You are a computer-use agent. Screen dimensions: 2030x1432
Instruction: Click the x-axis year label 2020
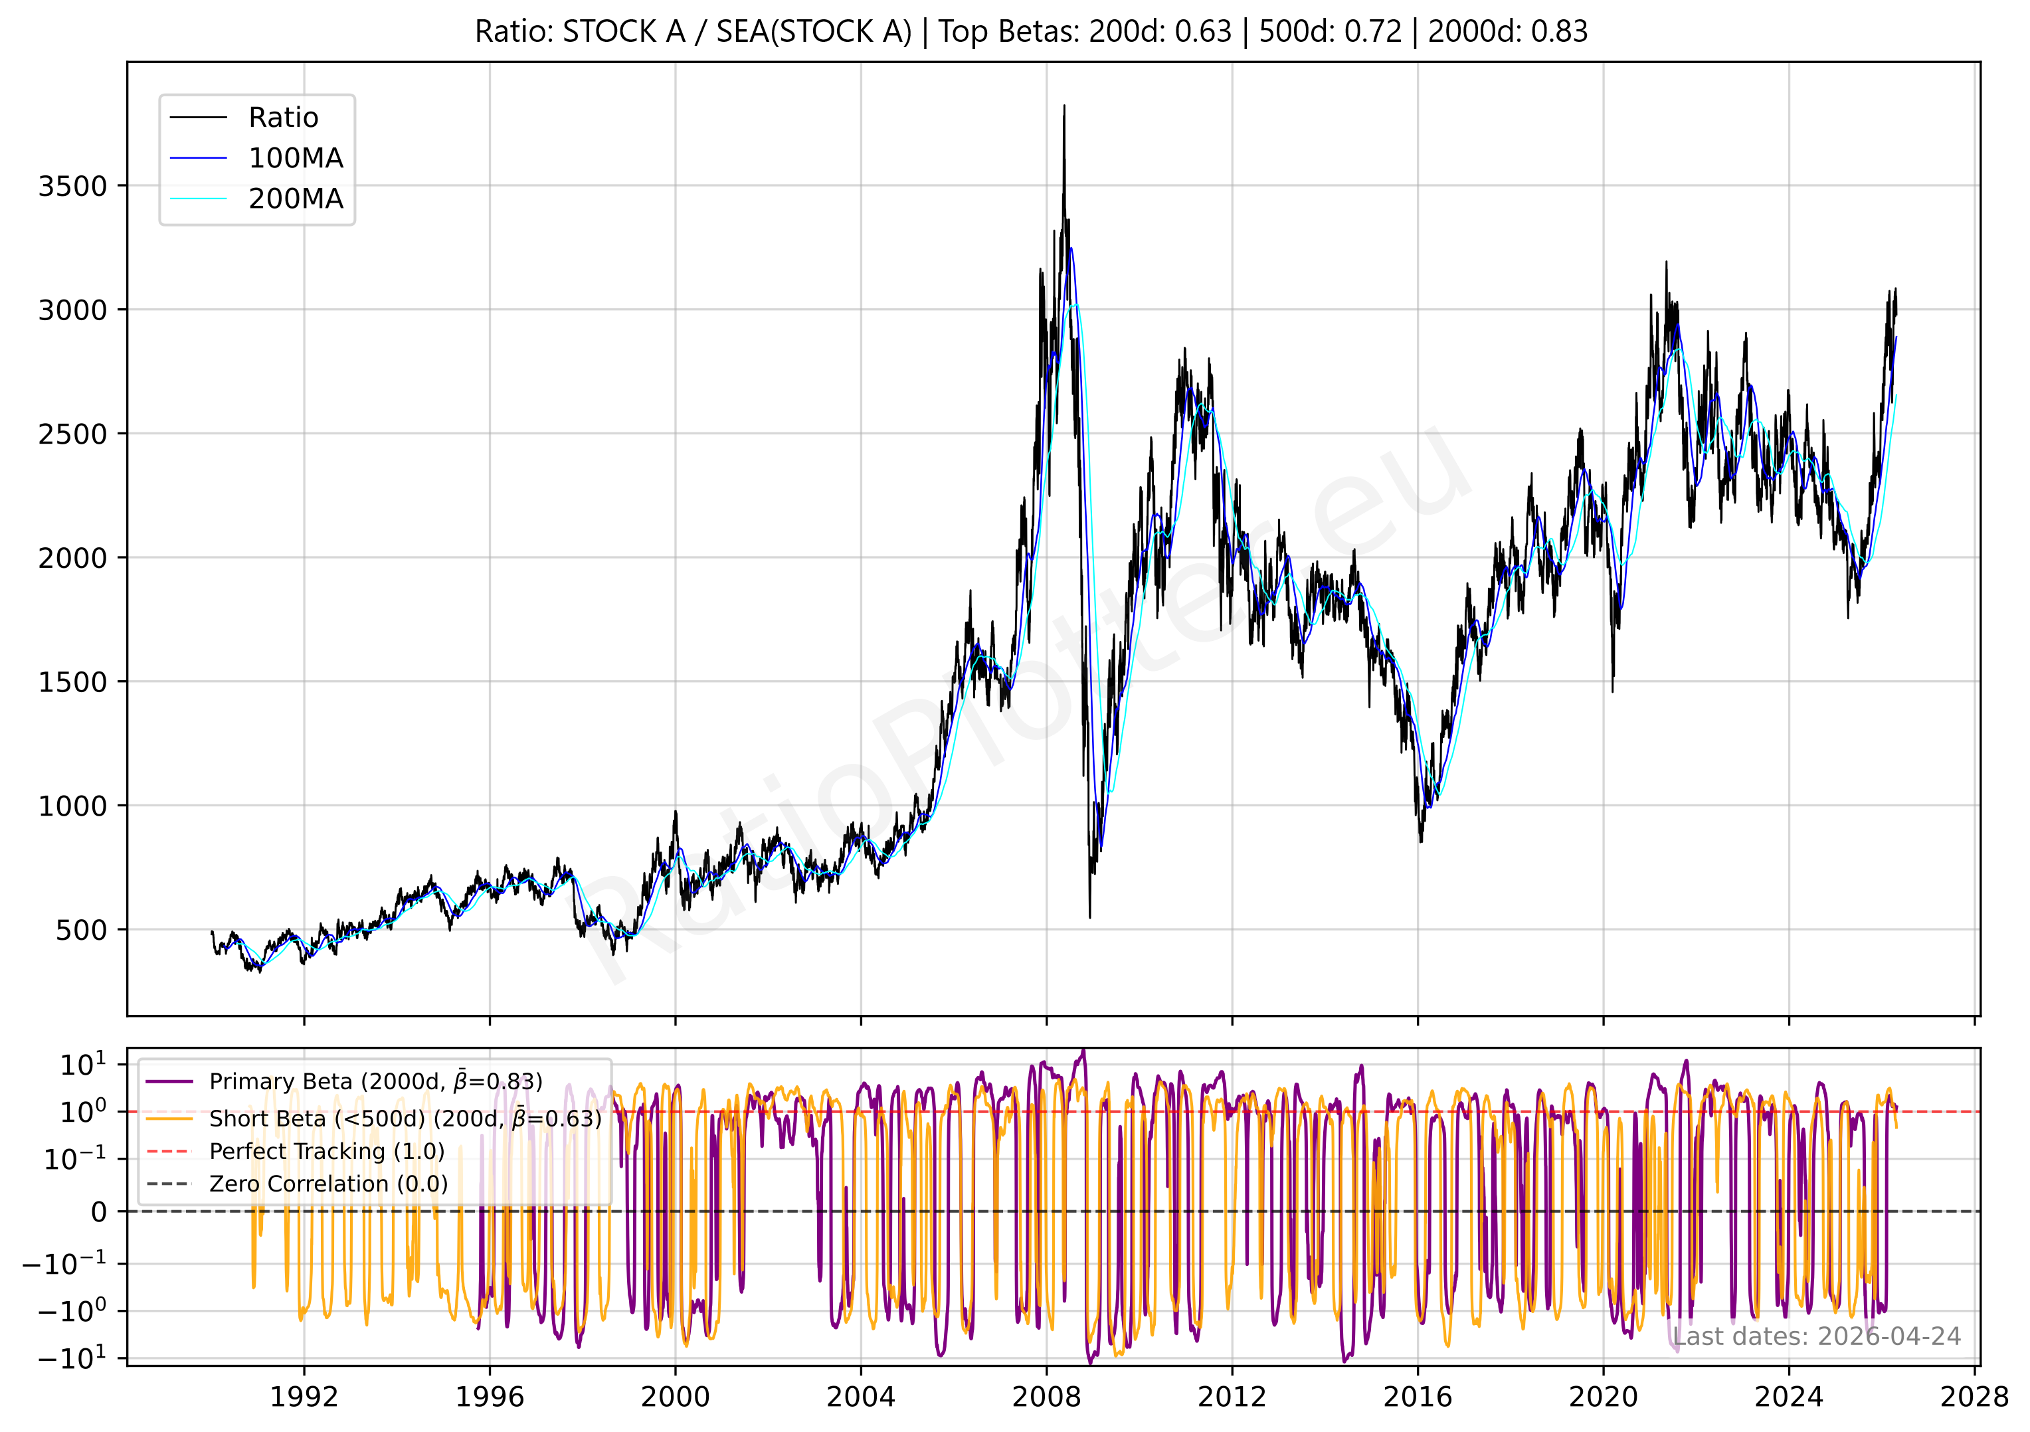[x=1604, y=1397]
